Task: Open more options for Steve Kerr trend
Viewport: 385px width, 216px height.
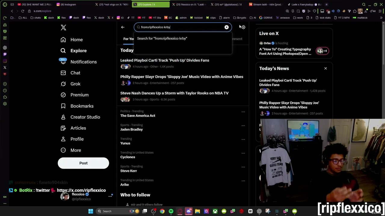Action: tap(243, 167)
